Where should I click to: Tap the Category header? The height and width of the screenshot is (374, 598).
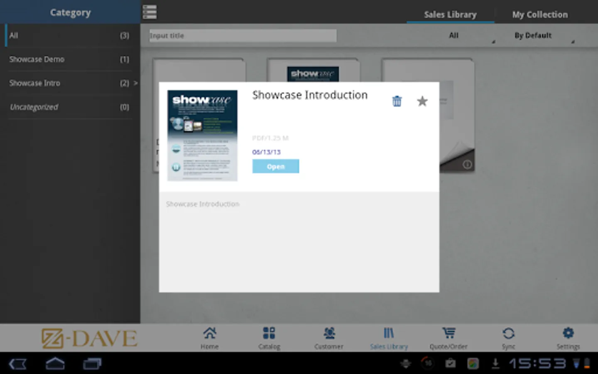[70, 12]
